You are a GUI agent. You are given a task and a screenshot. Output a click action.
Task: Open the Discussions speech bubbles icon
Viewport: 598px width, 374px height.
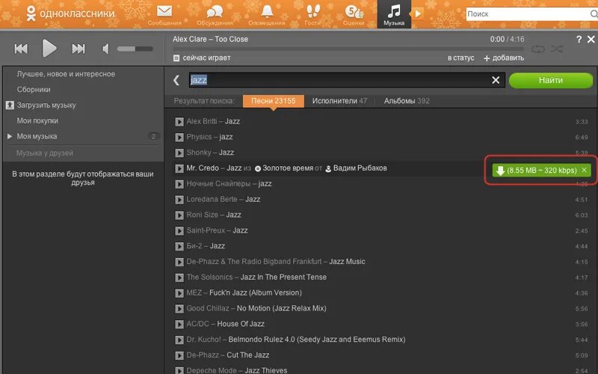click(215, 11)
